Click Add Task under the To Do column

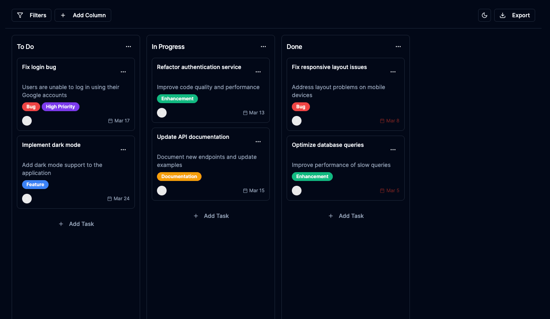76,224
